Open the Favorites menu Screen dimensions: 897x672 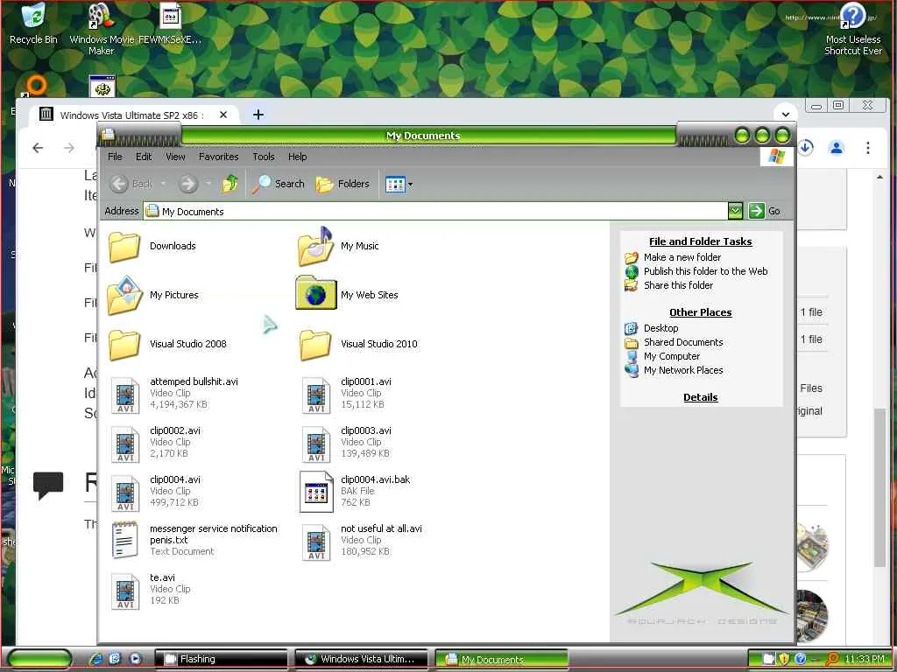218,157
